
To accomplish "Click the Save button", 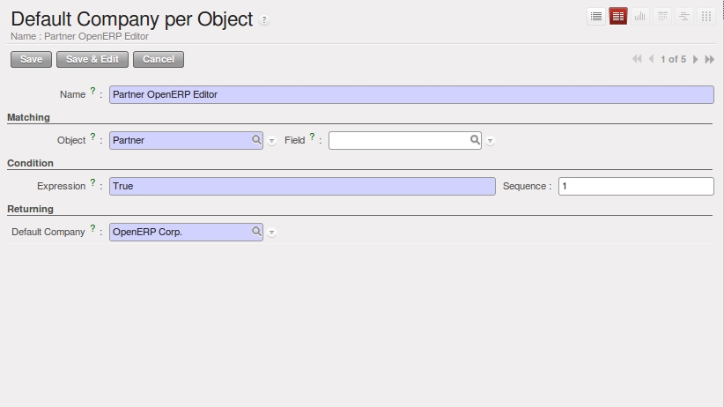I will pos(31,59).
